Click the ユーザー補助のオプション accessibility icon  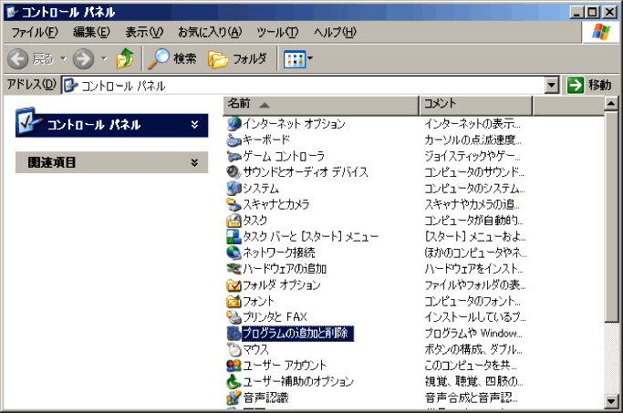234,382
